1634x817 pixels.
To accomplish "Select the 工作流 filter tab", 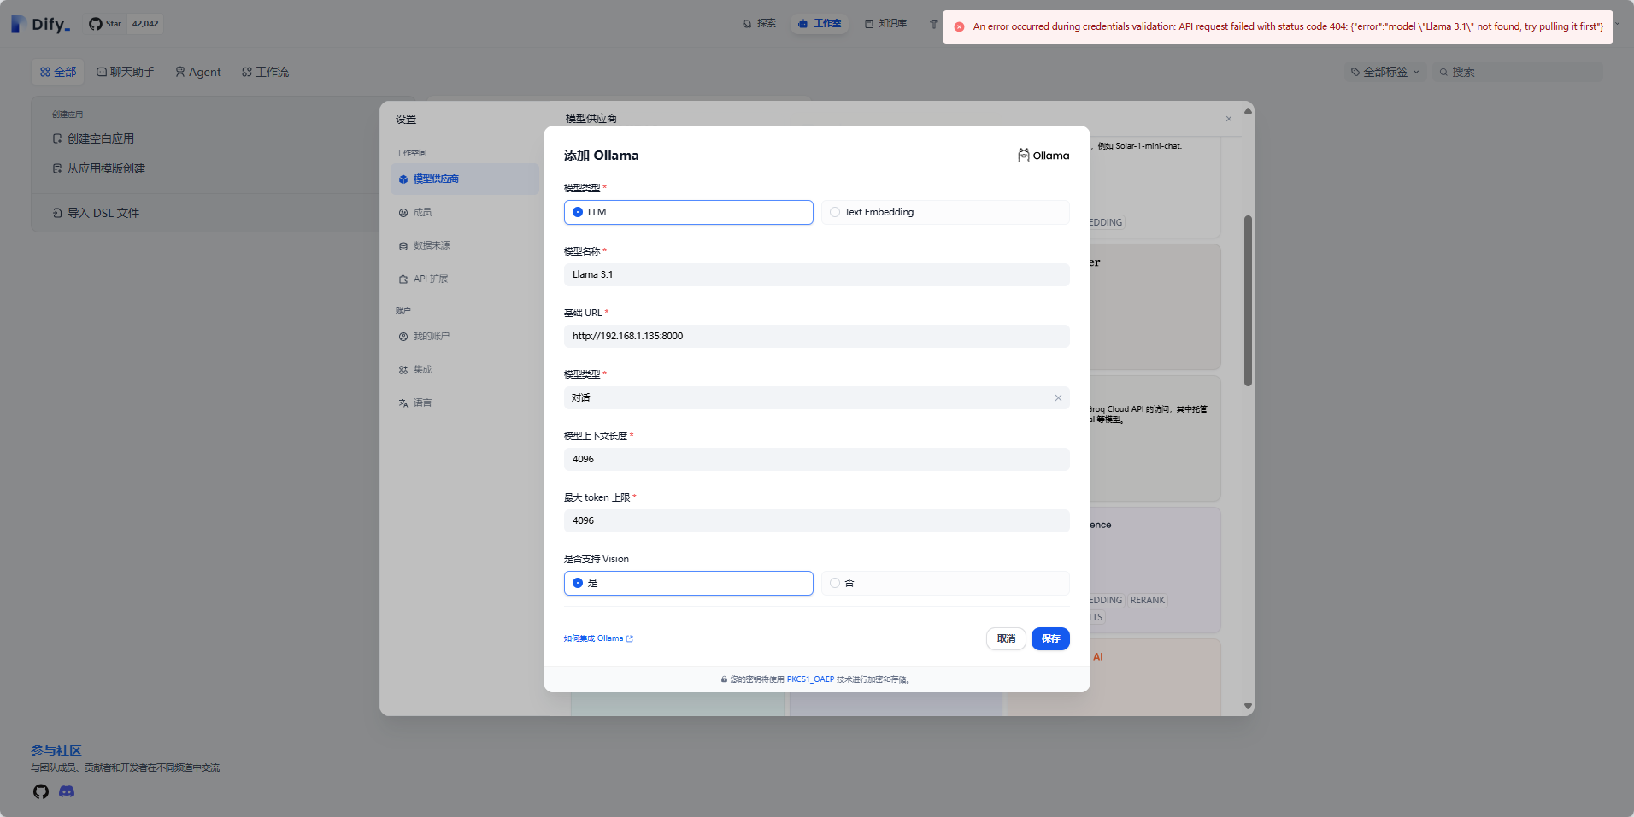I will pos(265,72).
